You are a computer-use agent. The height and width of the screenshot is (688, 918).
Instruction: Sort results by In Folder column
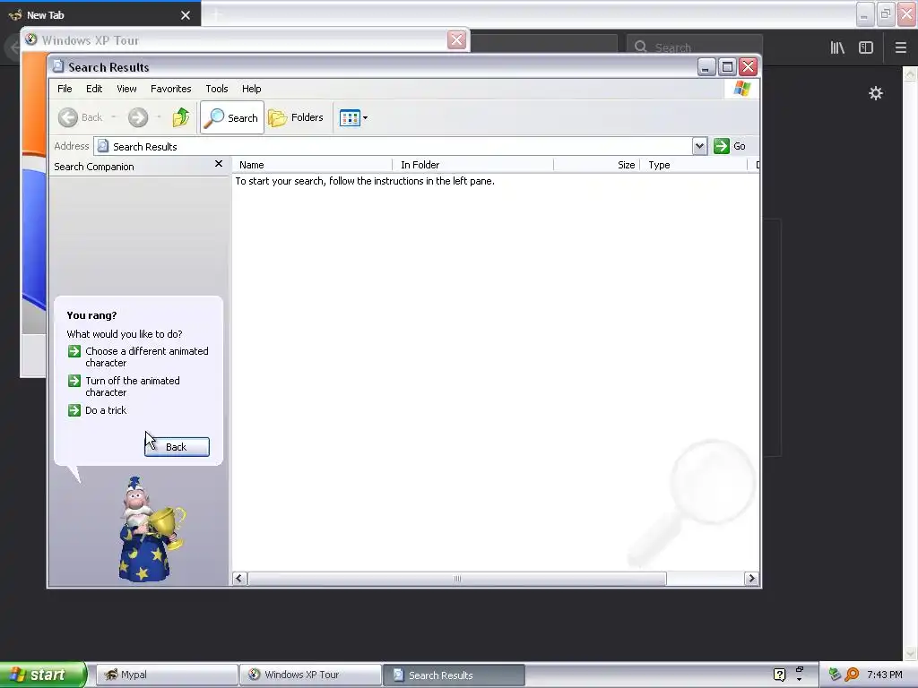[473, 165]
